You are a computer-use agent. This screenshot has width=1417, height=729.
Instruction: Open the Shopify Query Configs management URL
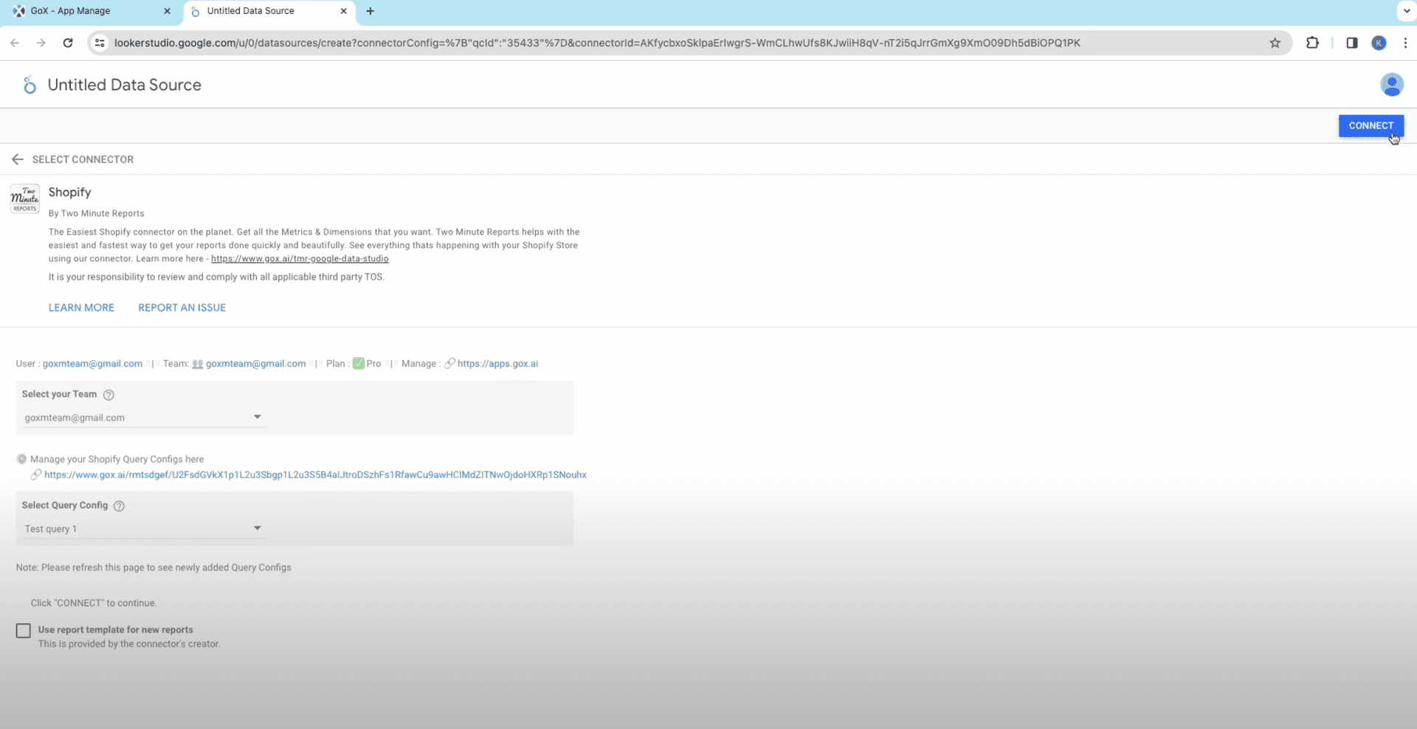click(x=315, y=475)
